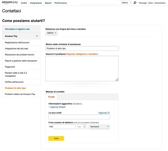
Task: Open the Impostazioni link
Action: [x=160, y=3]
